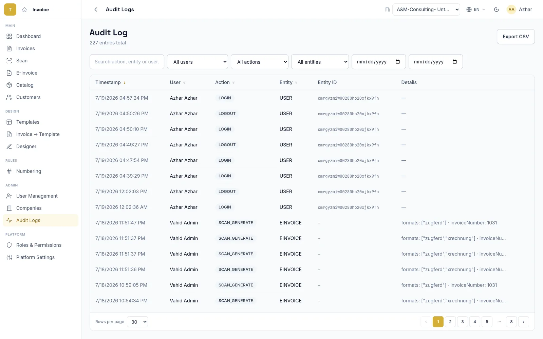Open Invoices from the sidebar

point(40,48)
